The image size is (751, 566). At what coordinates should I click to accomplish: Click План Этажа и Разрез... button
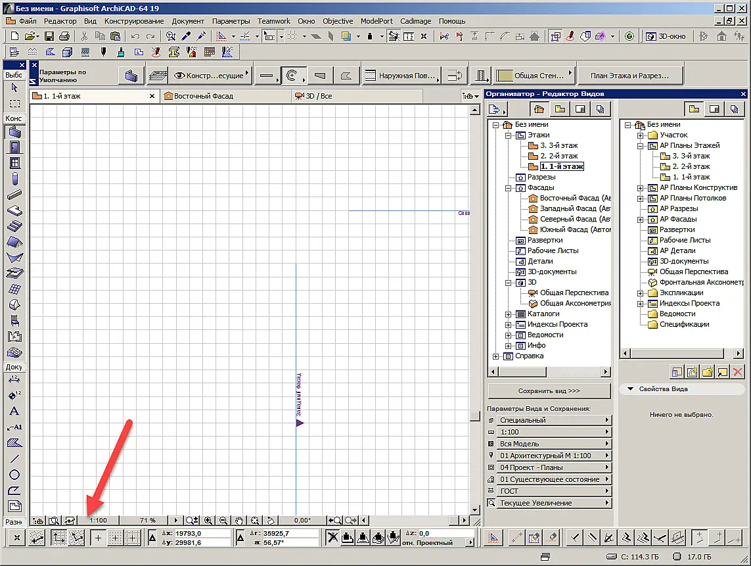pos(629,75)
